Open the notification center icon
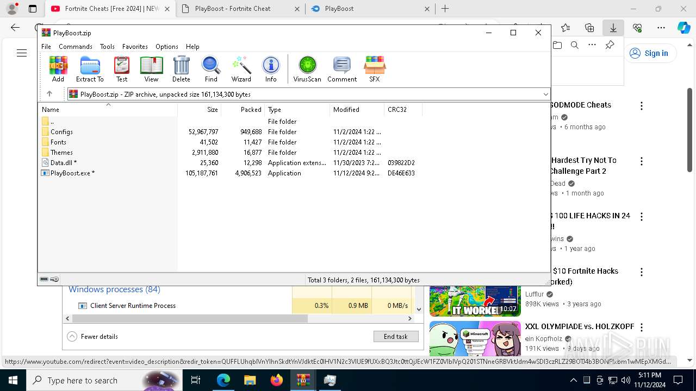The image size is (696, 391). click(678, 380)
